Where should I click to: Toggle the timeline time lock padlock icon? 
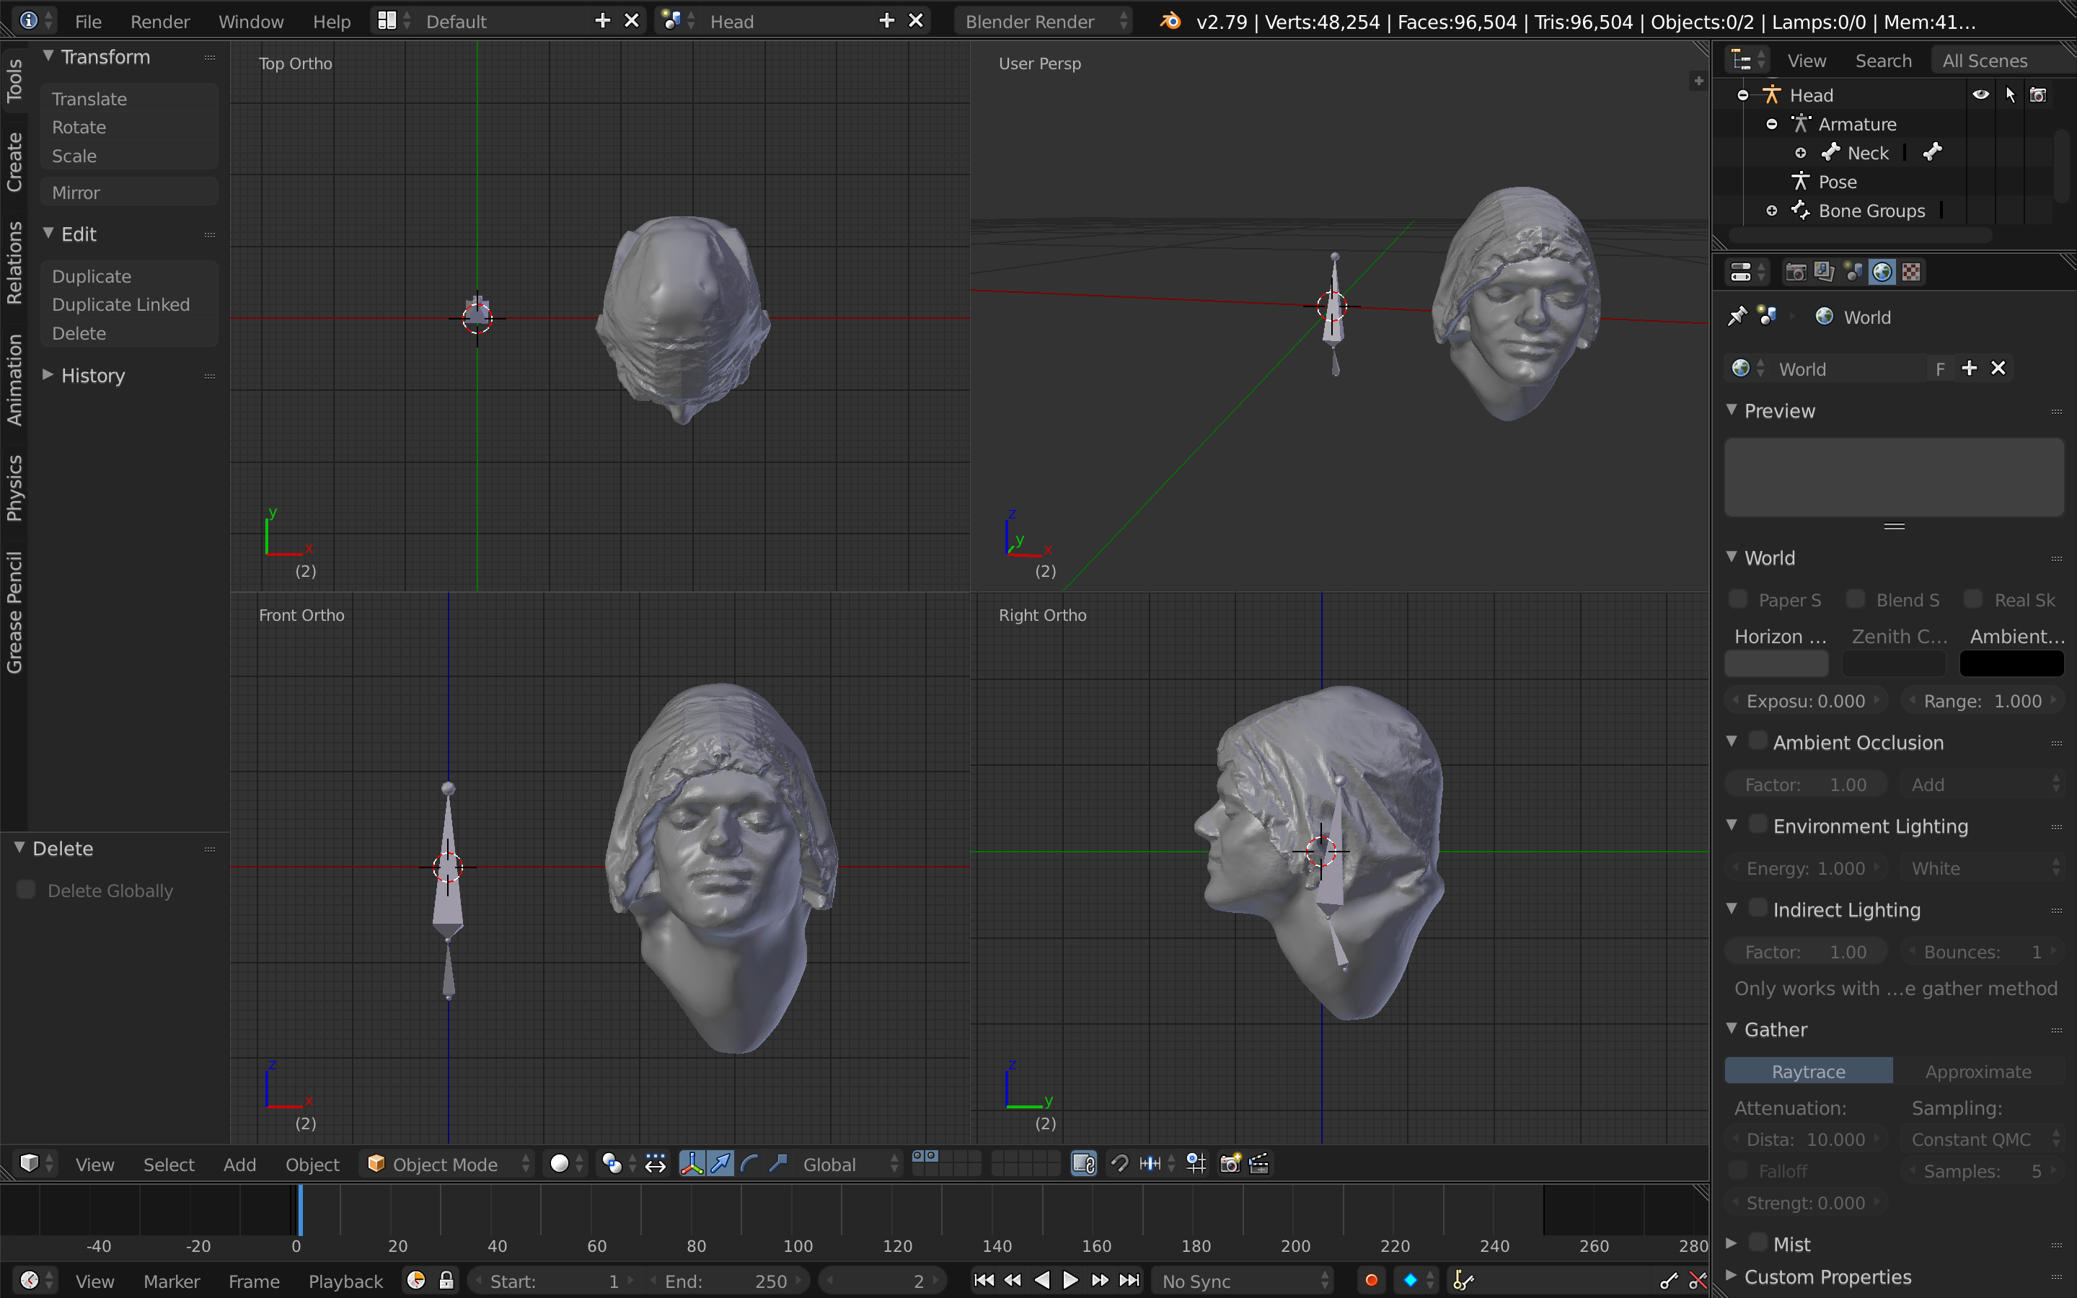coord(446,1280)
